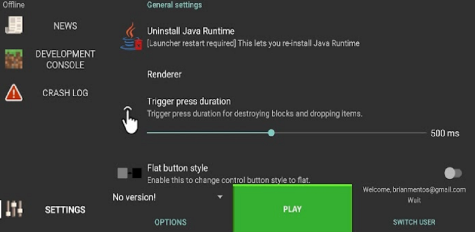Open the Renderer setting
This screenshot has height=232, width=475.
coord(165,74)
